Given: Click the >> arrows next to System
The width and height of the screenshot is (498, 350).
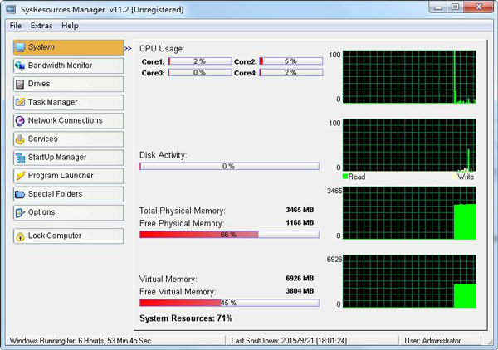Looking at the screenshot, I should click(x=128, y=49).
